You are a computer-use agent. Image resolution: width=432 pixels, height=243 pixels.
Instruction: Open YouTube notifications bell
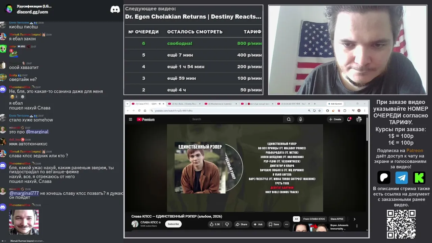349,119
